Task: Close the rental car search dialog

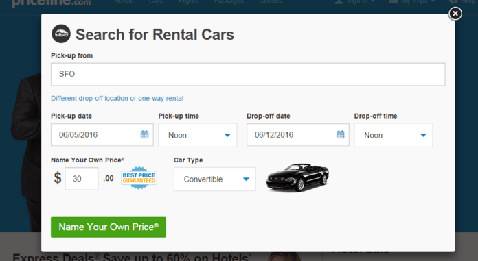Action: coord(455,14)
